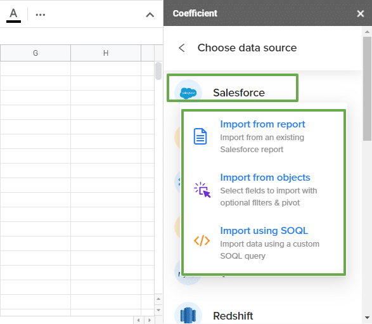The width and height of the screenshot is (372, 324).
Task: Click the sheet scroll right arrow
Action: (x=150, y=320)
